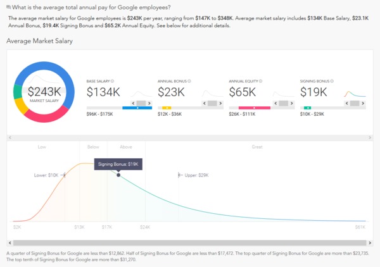
Task: Click the Annual Bonus info icon
Action: (189, 81)
